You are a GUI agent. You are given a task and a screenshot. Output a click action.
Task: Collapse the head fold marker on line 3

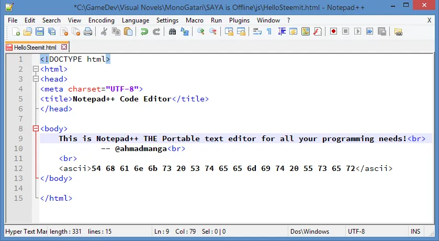[36, 79]
